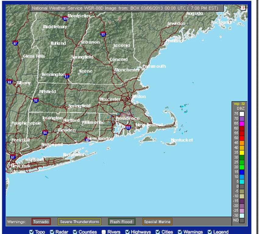Viewport: 259px width, 234px height.
Task: Turn off the Counties checkbox
Action: (75, 232)
